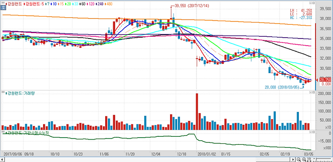Click the zoom out magnifier icon

[x=299, y=159]
